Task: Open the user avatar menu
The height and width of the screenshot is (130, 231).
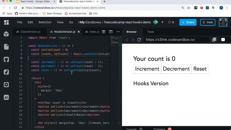Action: [x=223, y=22]
